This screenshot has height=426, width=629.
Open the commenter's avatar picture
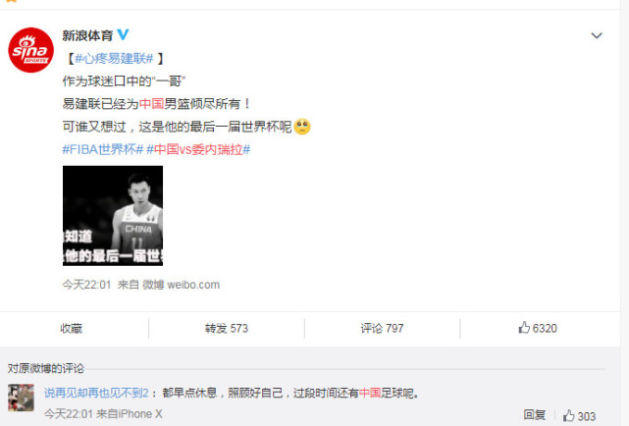21,398
